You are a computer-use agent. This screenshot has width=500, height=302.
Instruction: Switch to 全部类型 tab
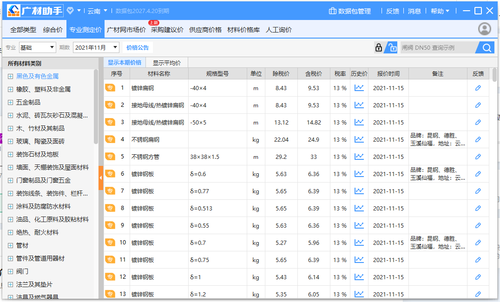click(23, 30)
